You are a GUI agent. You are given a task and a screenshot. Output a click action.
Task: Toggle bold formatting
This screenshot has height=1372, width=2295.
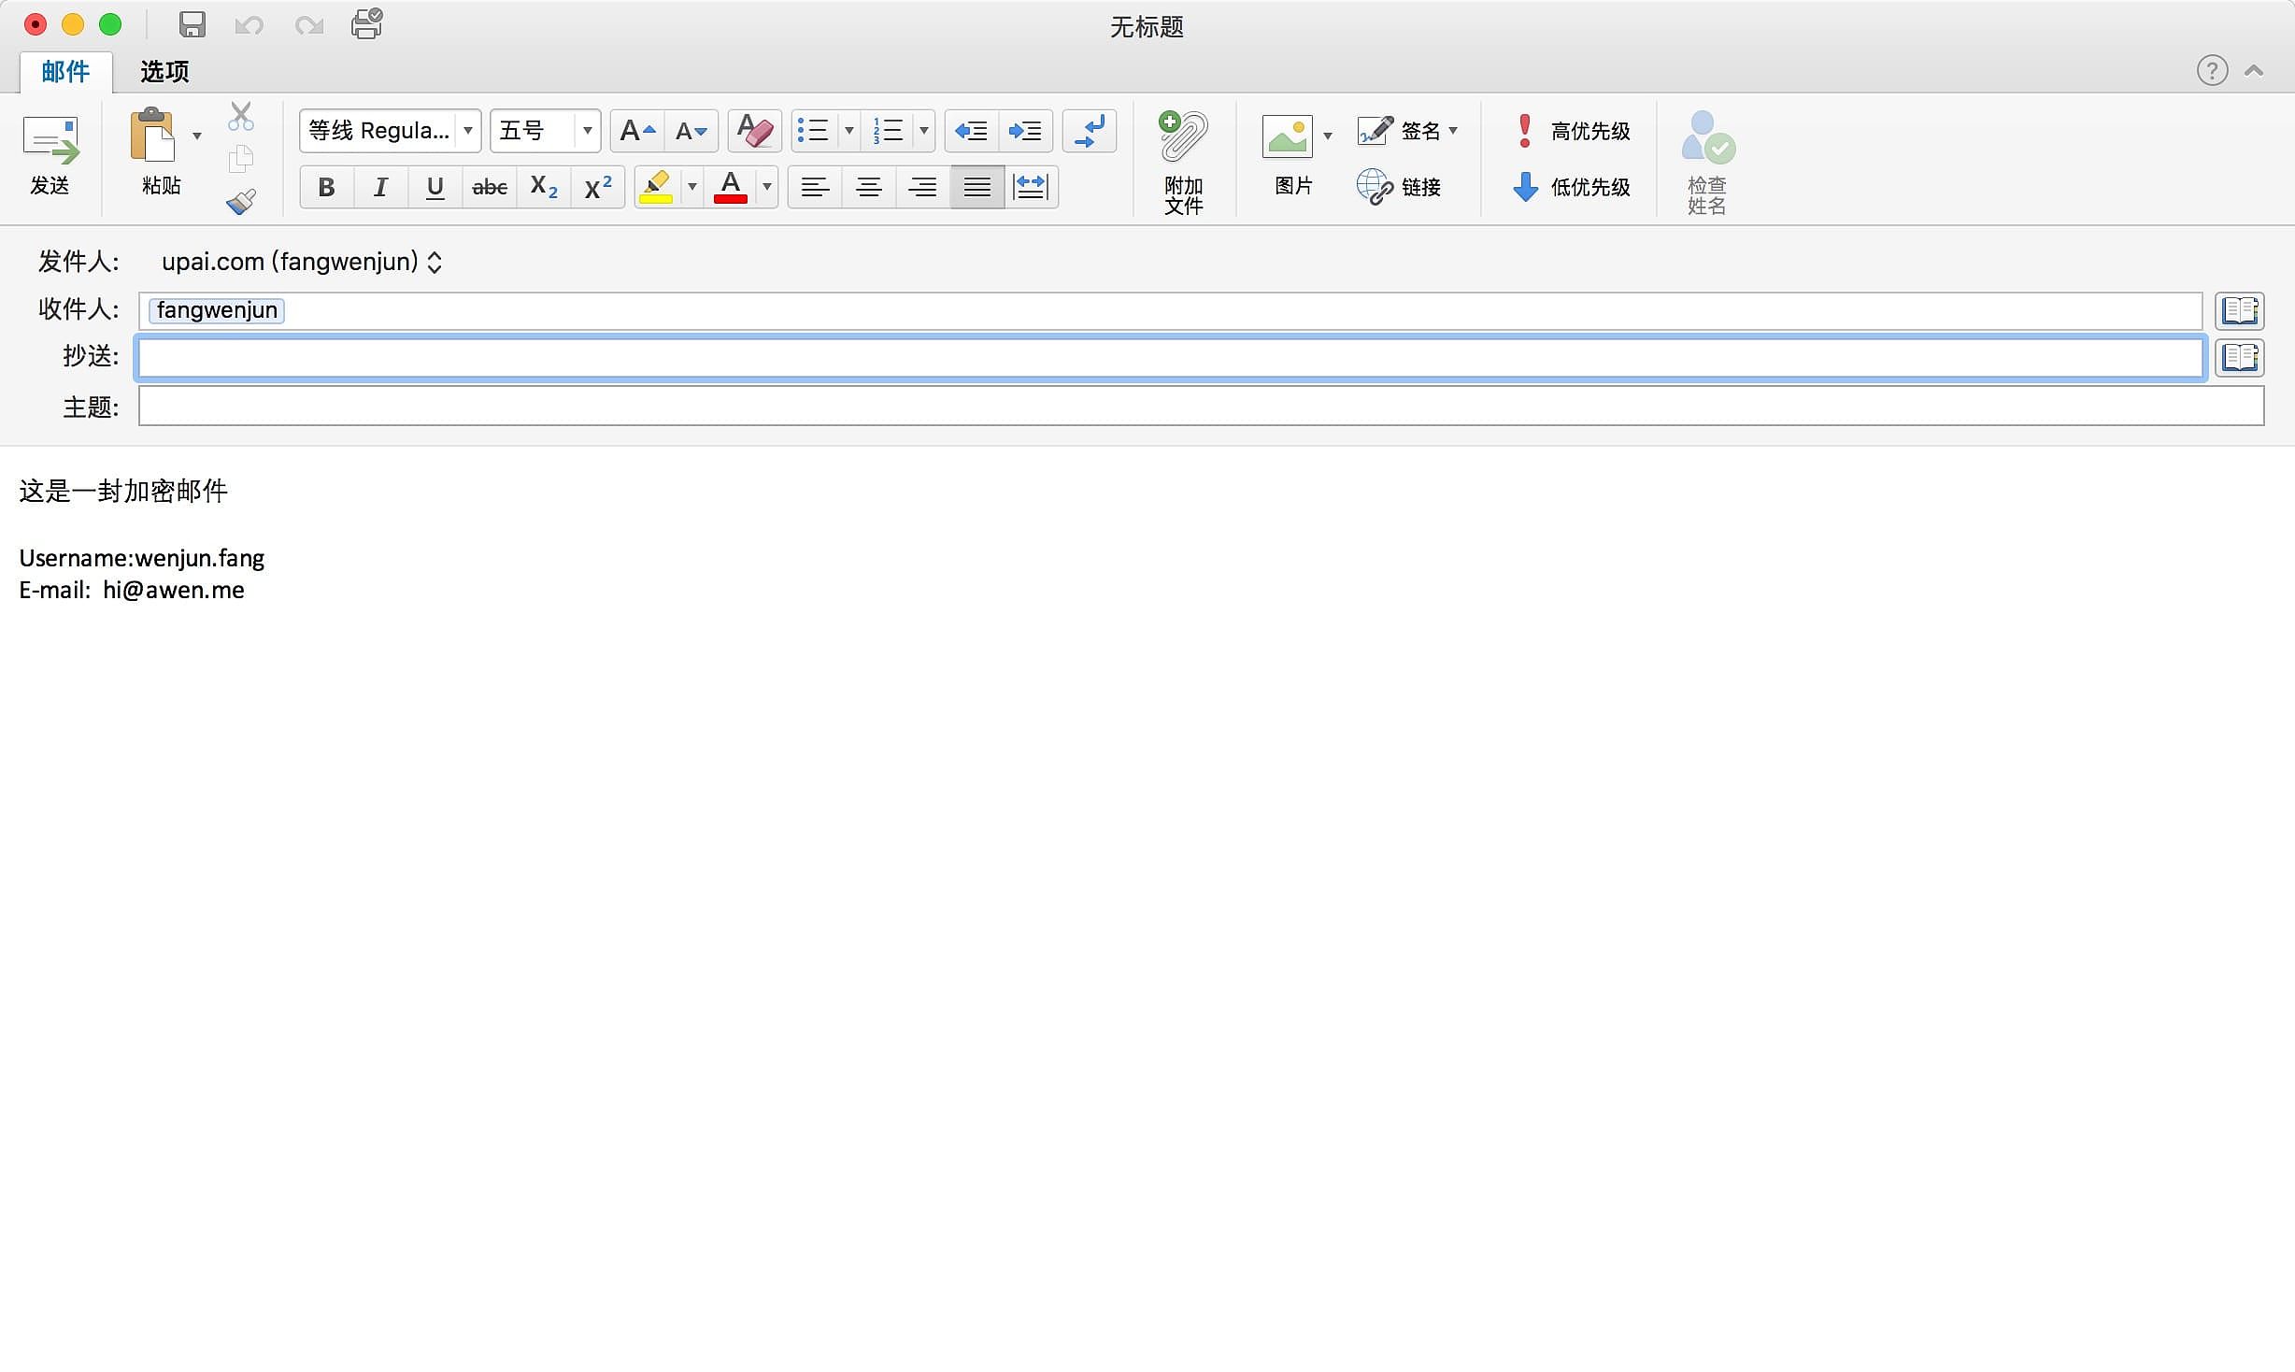326,187
